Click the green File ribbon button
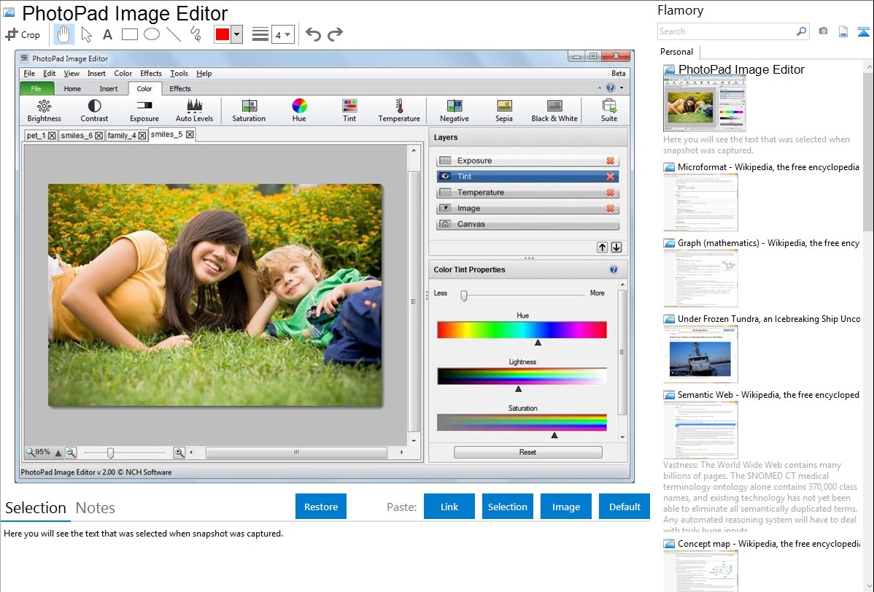This screenshot has height=592, width=874. [x=36, y=89]
